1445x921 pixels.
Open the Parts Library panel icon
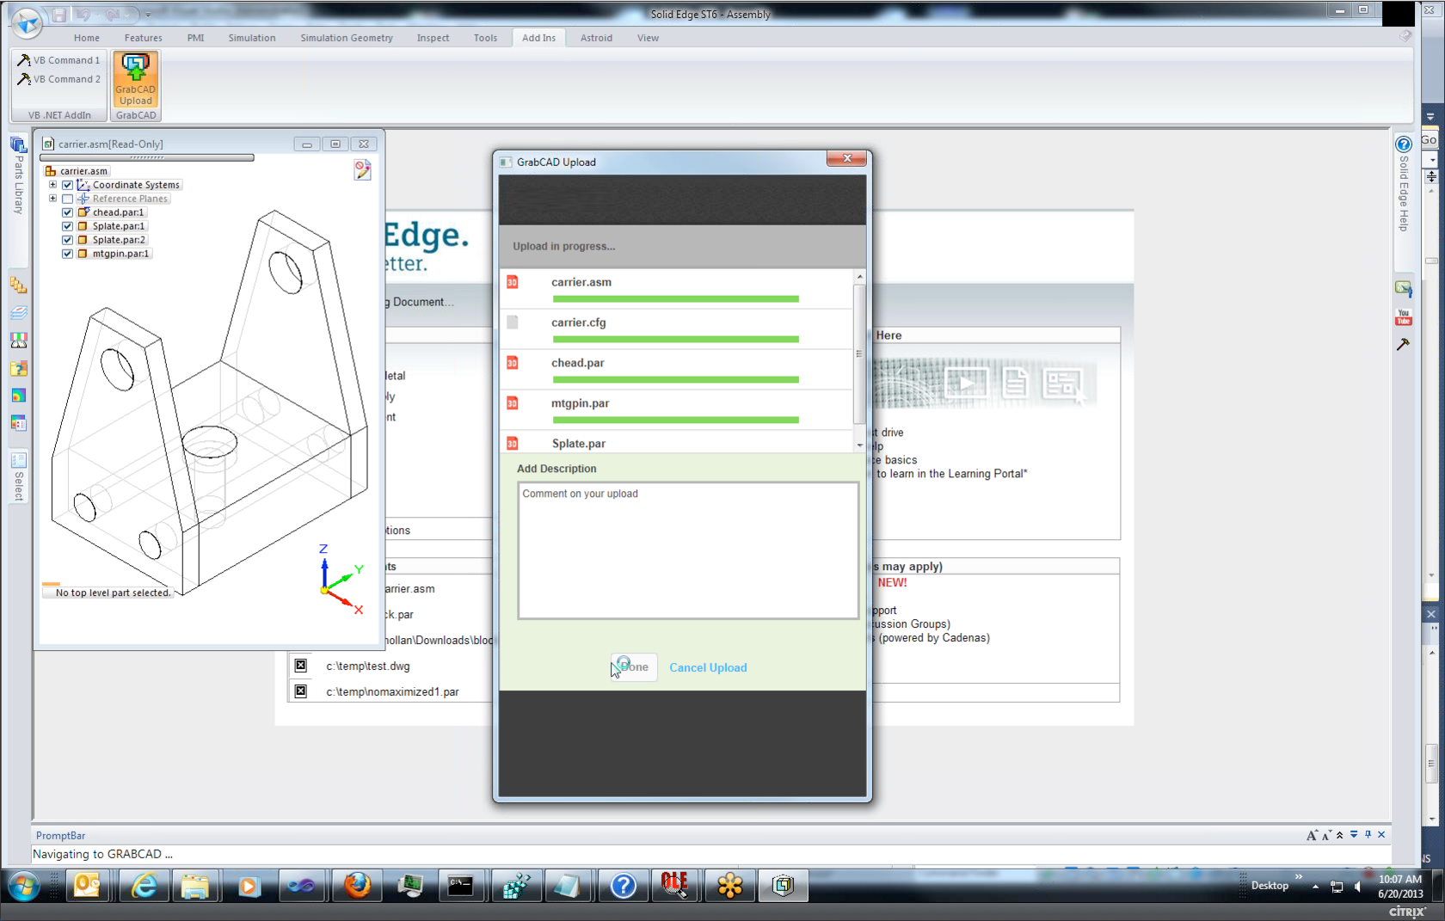point(18,144)
